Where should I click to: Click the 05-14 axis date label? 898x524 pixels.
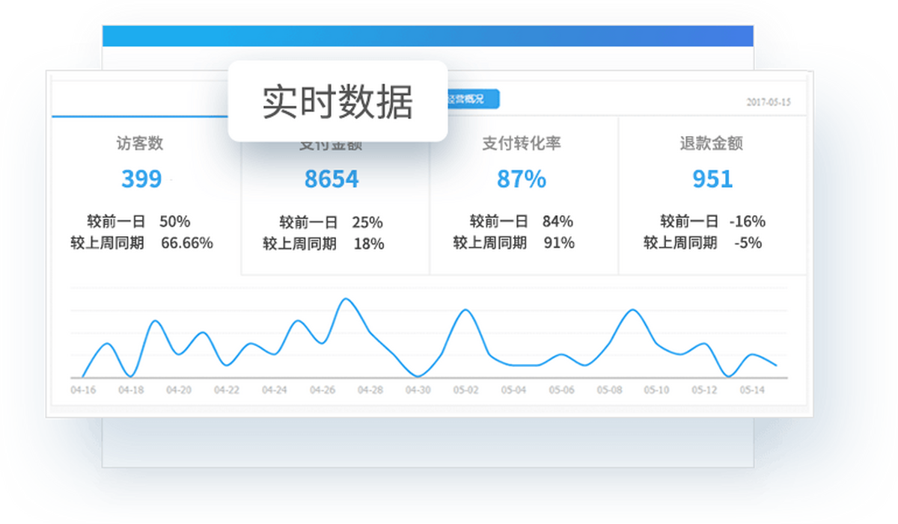751,390
